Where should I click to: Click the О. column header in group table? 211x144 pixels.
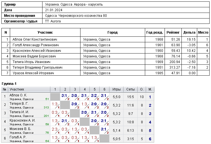(142, 89)
